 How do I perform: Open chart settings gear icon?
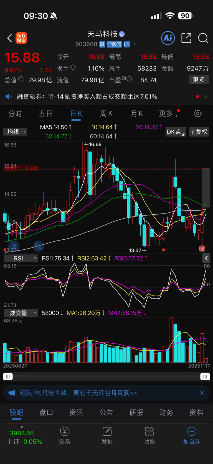pyautogui.click(x=198, y=113)
